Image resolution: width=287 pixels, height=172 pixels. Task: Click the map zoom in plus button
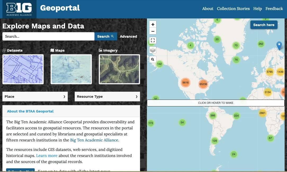click(x=153, y=24)
